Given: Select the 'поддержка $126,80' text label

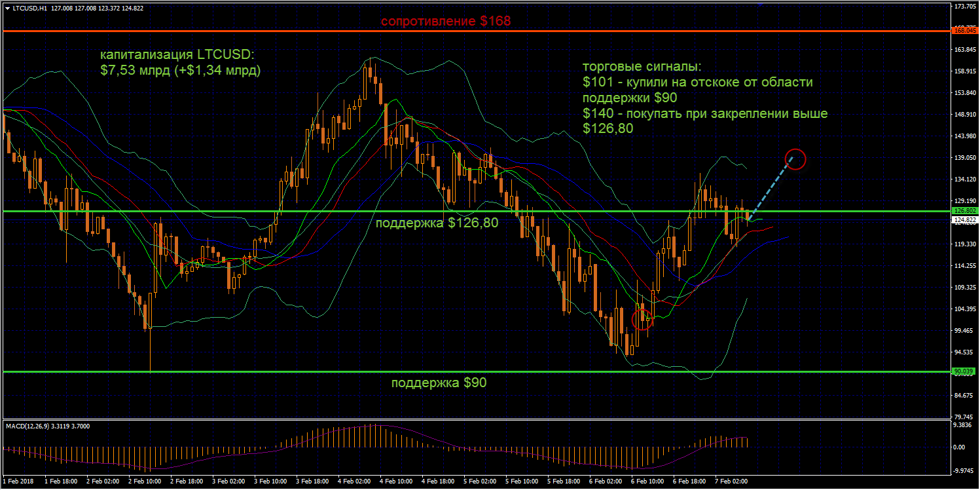Looking at the screenshot, I should (x=437, y=223).
